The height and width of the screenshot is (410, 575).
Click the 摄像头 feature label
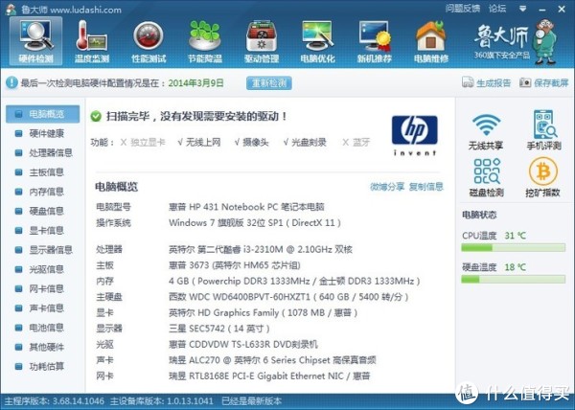[x=256, y=142]
